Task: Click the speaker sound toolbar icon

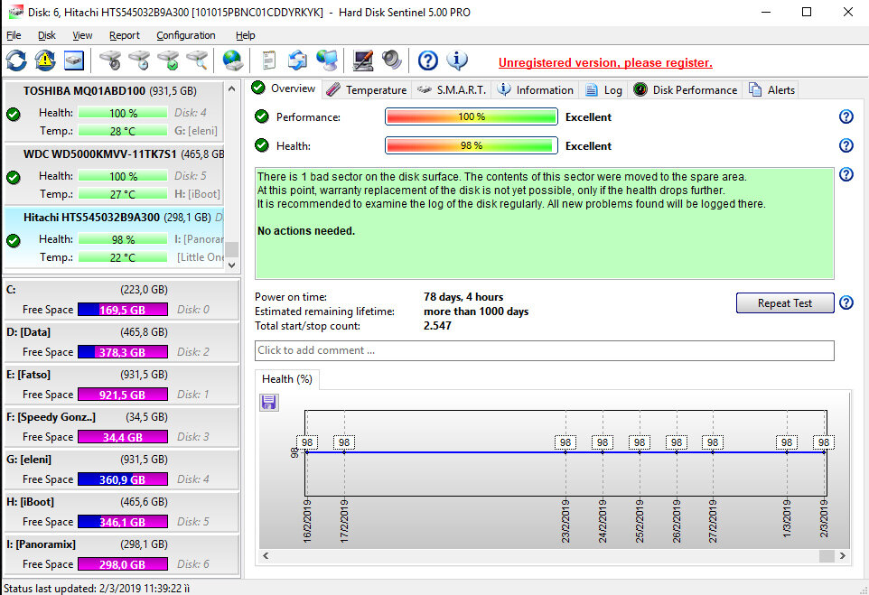Action: [x=392, y=60]
